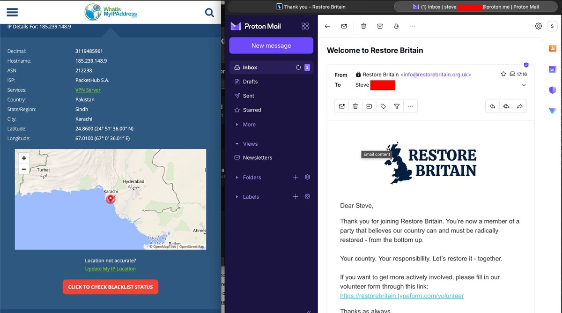Move to trash in top toolbar
Viewport: 562px width, 313px height.
click(x=363, y=26)
